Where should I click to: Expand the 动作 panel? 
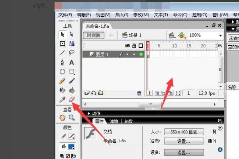pos(89,113)
